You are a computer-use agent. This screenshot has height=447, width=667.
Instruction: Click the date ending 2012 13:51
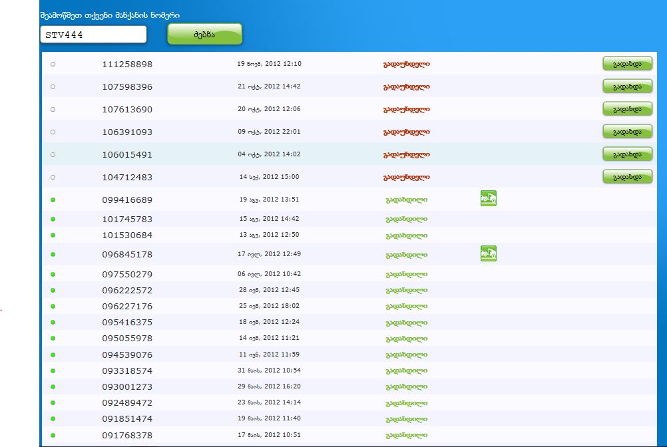tap(270, 200)
